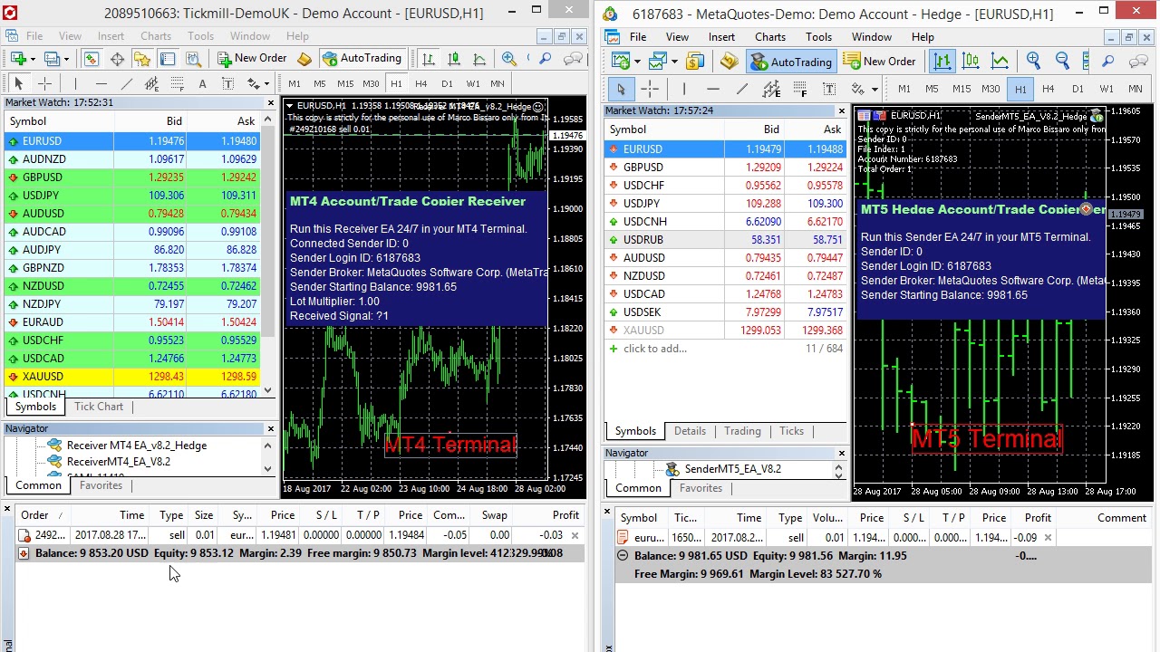Select Fibonacci tool in MT5 toolbar
The image size is (1160, 652).
coord(800,89)
